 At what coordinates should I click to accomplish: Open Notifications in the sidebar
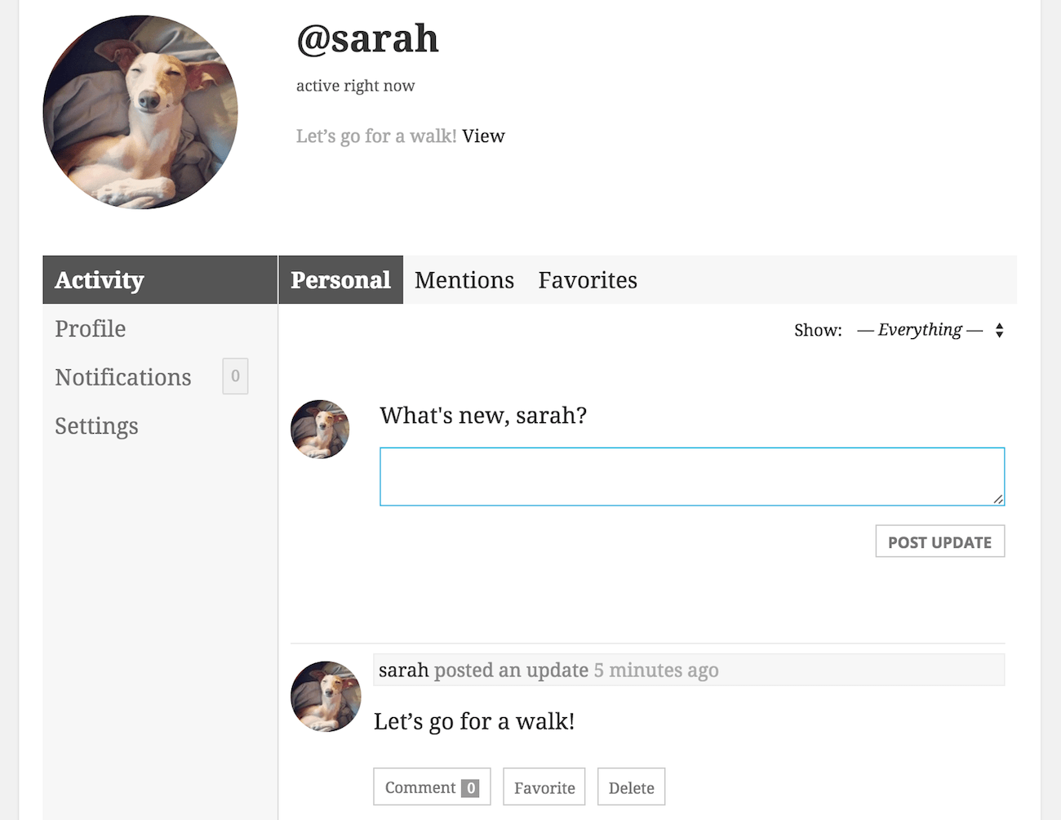pos(123,377)
